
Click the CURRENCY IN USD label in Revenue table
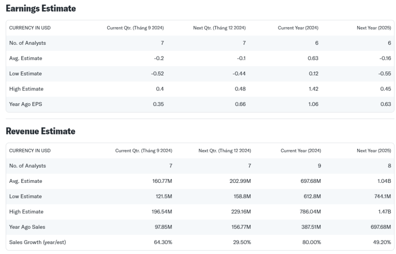[30, 151]
